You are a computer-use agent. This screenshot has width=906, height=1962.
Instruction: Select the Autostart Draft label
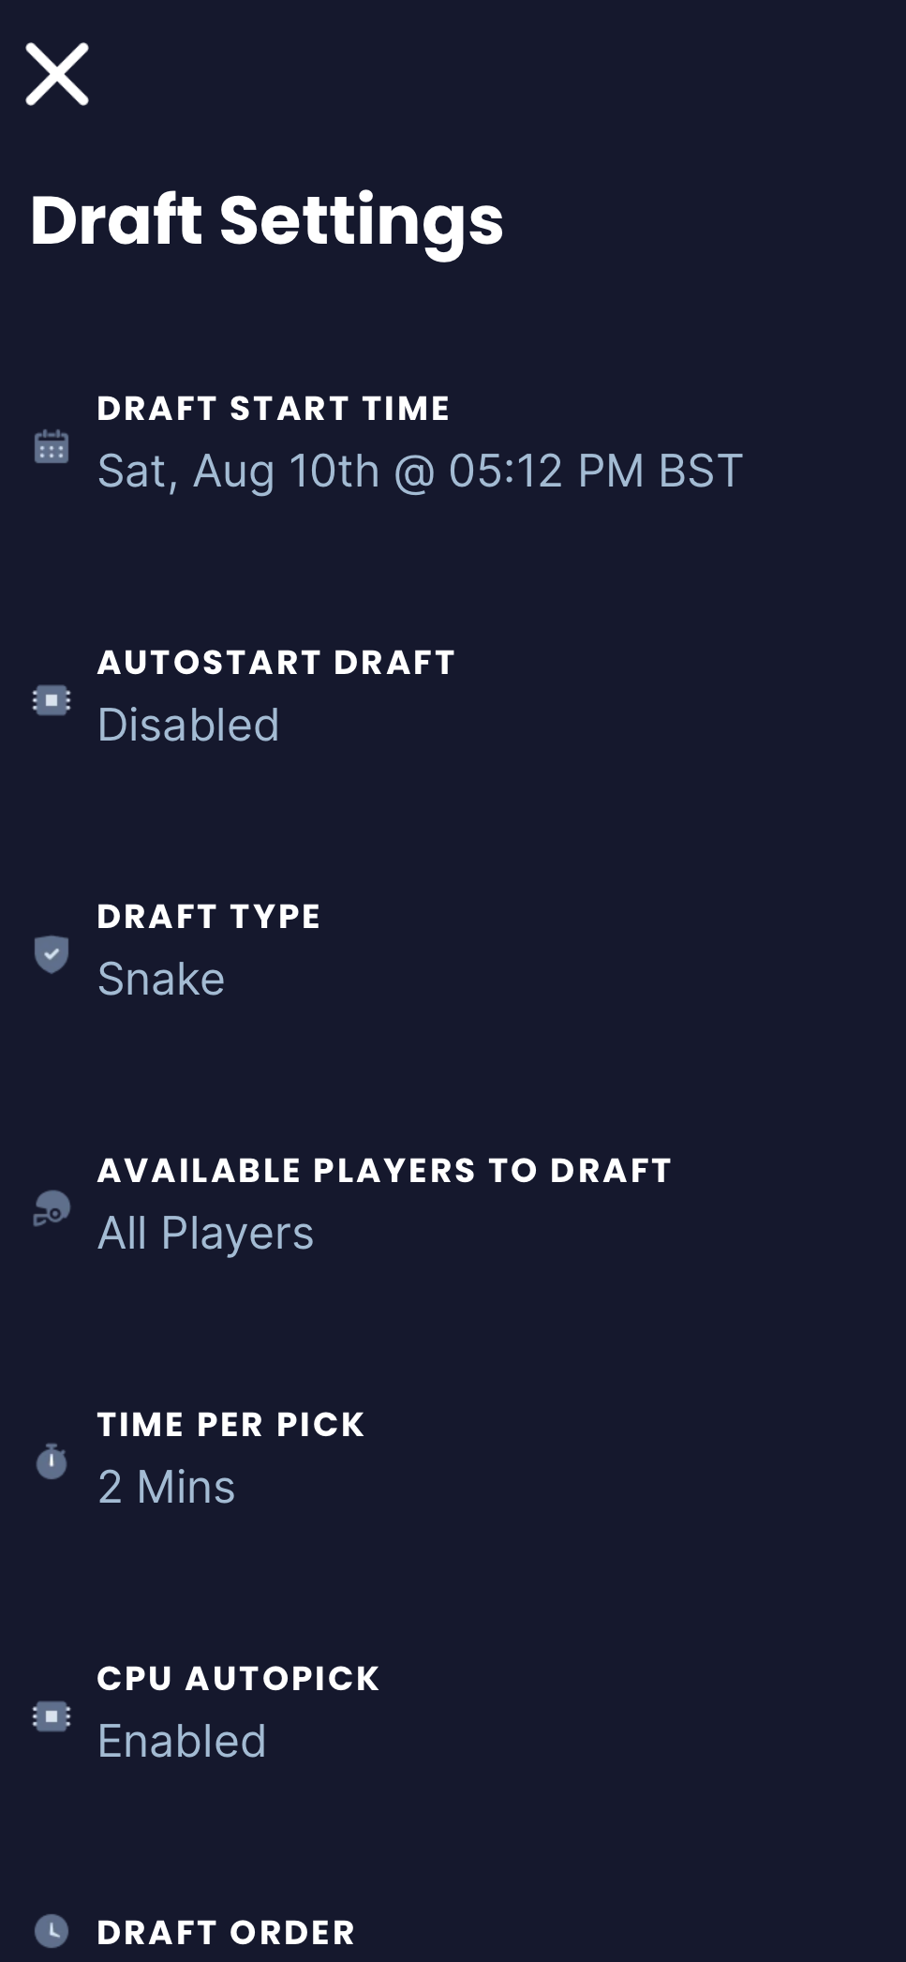276,663
